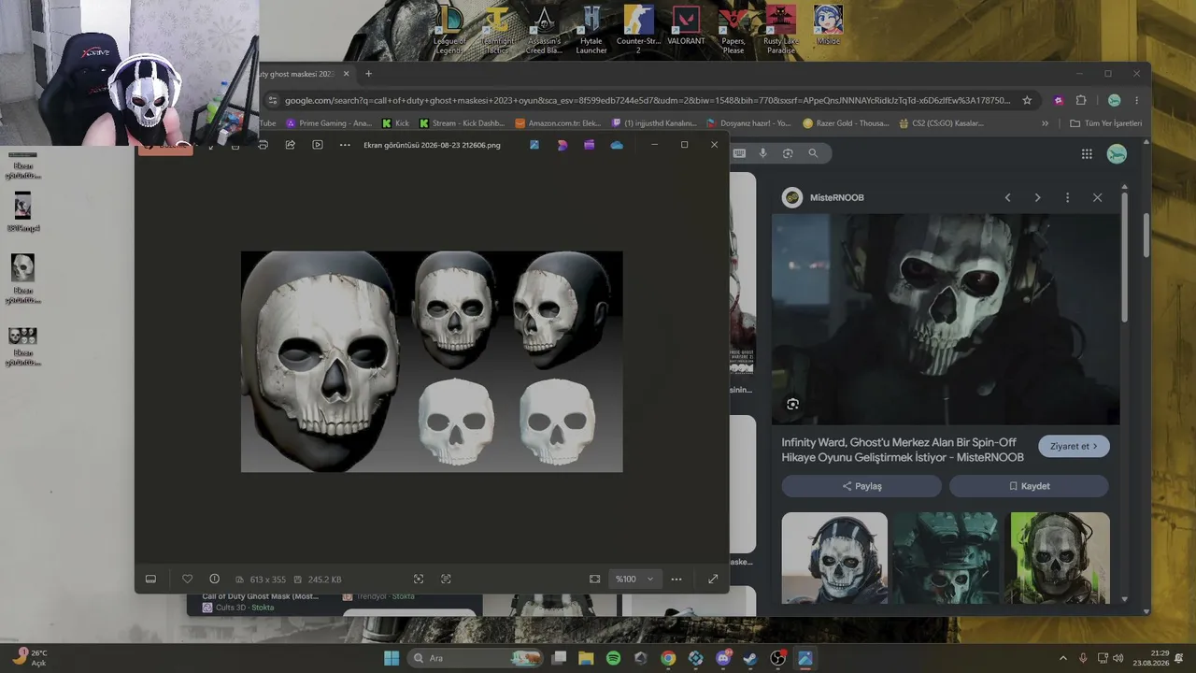Click the second scan icon in Photos bottom bar

(x=446, y=579)
